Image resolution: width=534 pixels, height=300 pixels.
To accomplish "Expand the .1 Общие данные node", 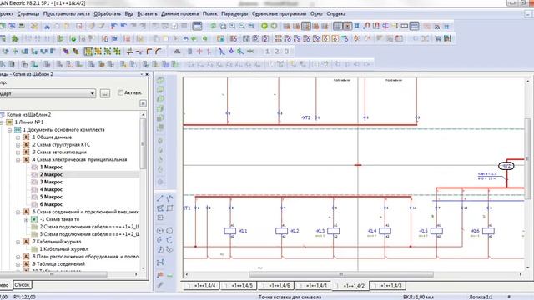I will [x=18, y=137].
